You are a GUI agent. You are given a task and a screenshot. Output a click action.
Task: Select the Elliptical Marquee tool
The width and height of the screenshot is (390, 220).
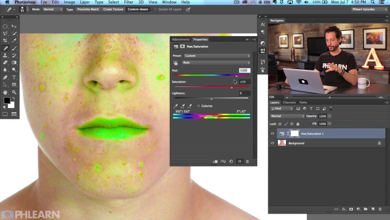[x=5, y=26]
